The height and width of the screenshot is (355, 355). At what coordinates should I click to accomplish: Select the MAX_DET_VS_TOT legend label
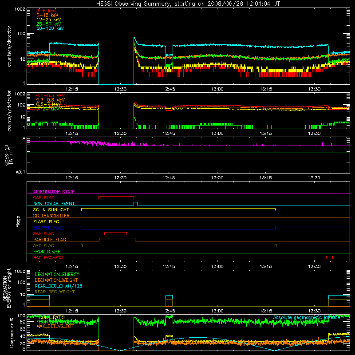click(55, 326)
